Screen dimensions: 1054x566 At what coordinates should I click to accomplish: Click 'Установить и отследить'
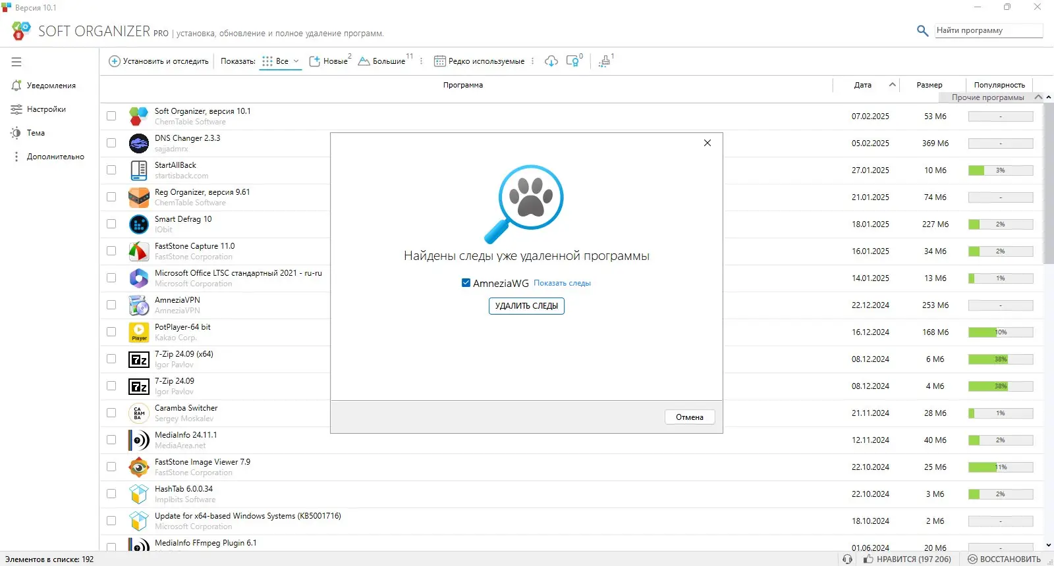159,61
